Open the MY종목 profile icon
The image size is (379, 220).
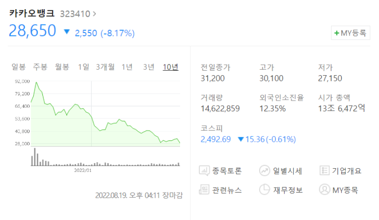324,190
